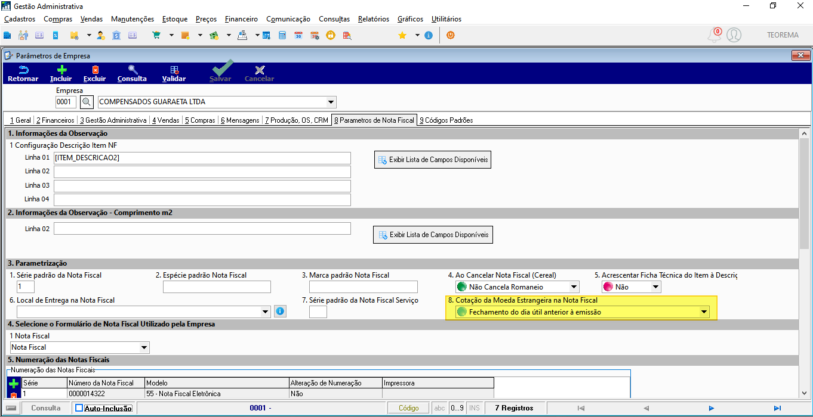Click the bank building toolbar icon
The width and height of the screenshot is (813, 417).
tap(116, 35)
